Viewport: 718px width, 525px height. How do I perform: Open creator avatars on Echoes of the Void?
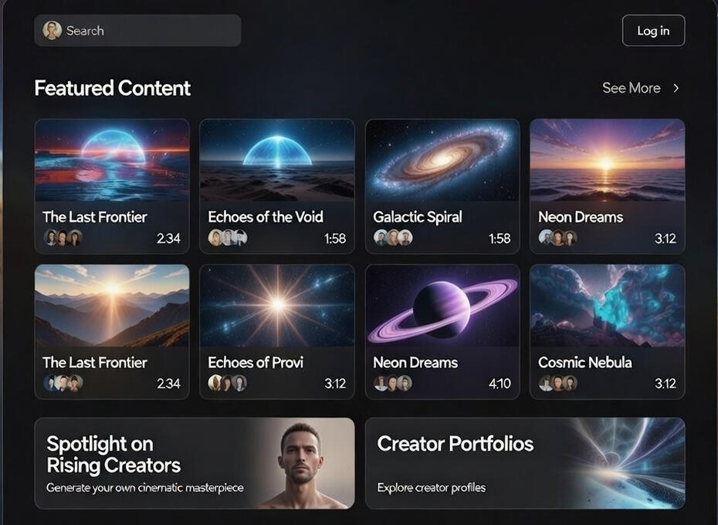[228, 238]
